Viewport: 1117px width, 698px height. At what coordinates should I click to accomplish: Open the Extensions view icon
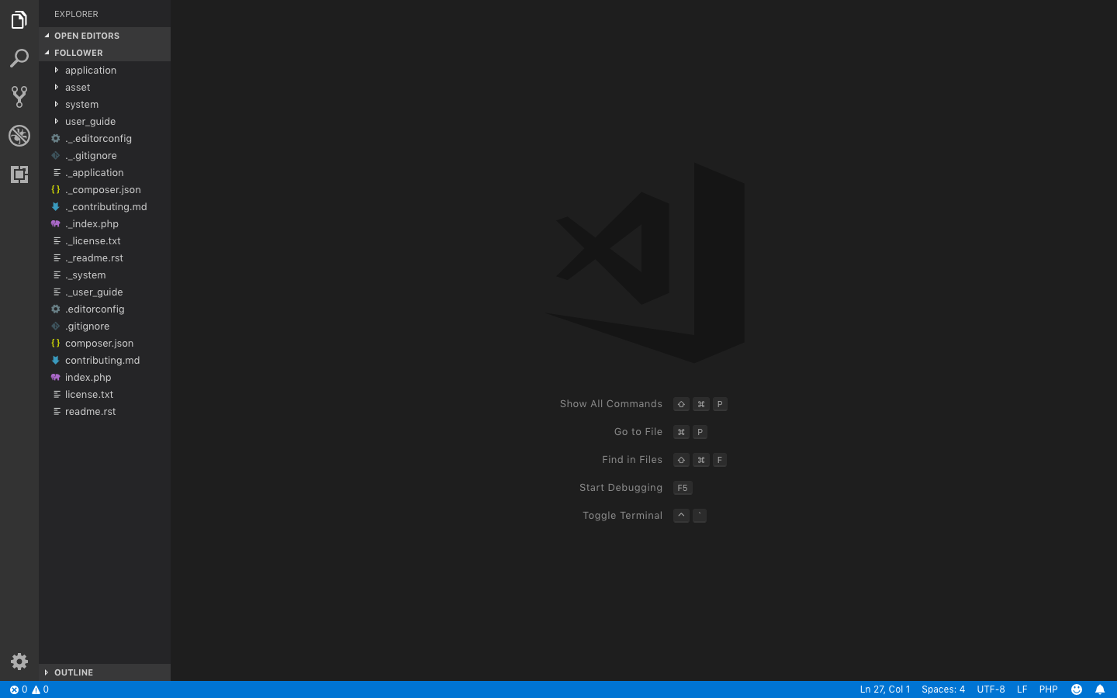coord(19,174)
